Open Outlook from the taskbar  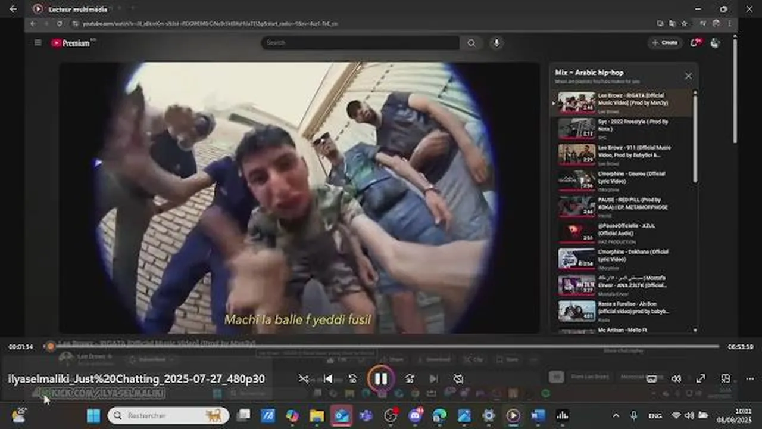[342, 415]
